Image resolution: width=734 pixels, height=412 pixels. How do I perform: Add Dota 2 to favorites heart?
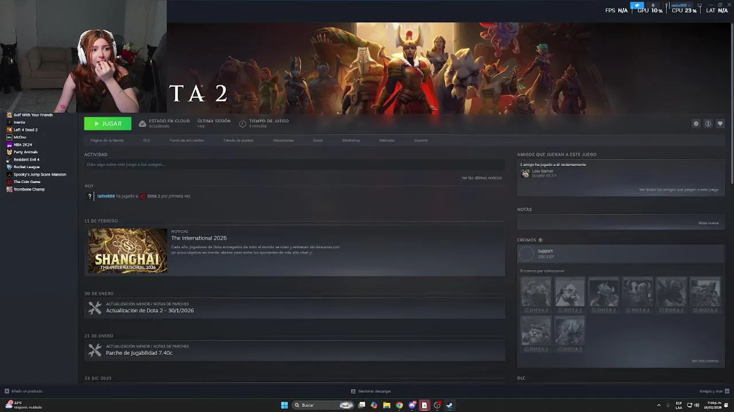point(720,124)
